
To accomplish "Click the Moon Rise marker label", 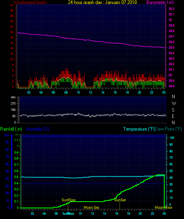I will [163, 208].
